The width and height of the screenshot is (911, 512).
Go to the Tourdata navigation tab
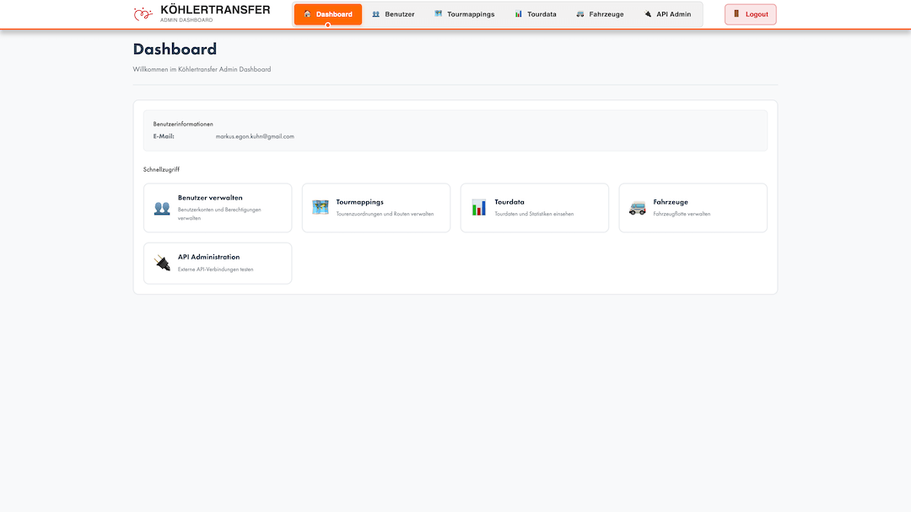click(536, 14)
